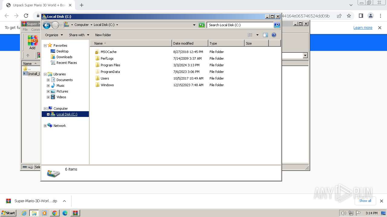Collapse the Libraries group
The image size is (387, 217).
tap(45, 74)
